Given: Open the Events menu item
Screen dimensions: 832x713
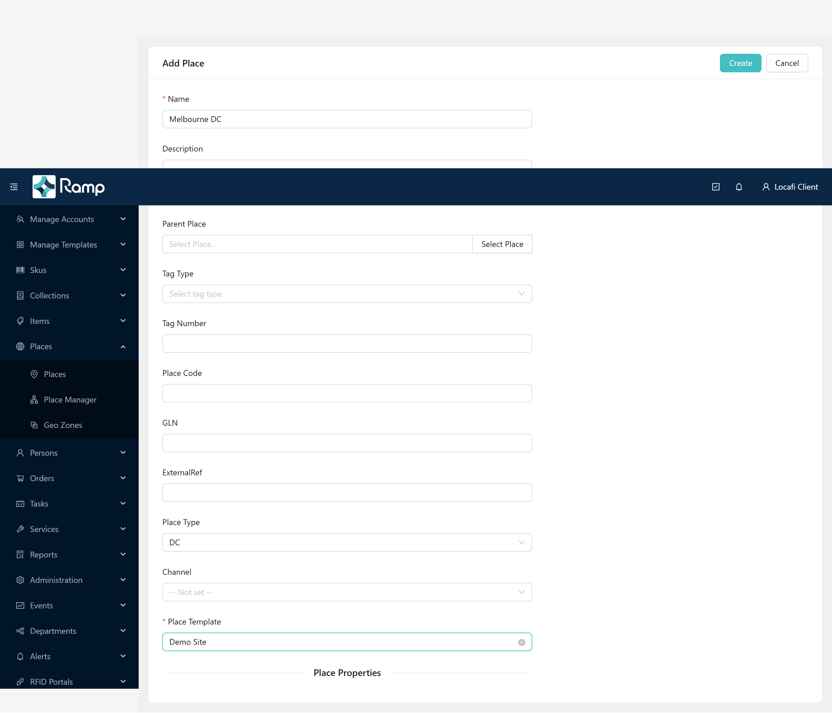Looking at the screenshot, I should tap(69, 606).
